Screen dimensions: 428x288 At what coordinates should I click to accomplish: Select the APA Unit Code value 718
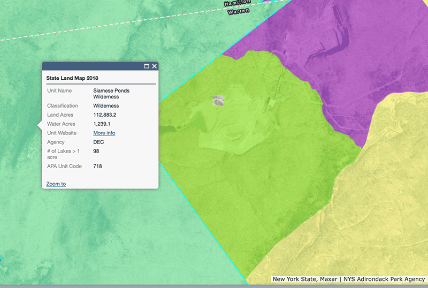coord(97,166)
